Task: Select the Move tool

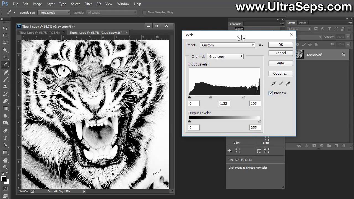Action: [x=5, y=28]
